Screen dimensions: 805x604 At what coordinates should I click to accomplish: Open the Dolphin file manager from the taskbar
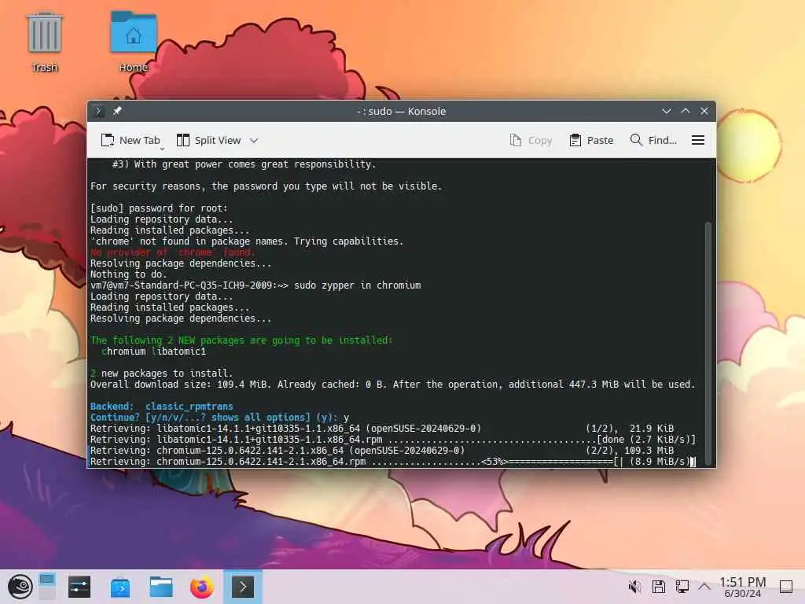(x=160, y=587)
